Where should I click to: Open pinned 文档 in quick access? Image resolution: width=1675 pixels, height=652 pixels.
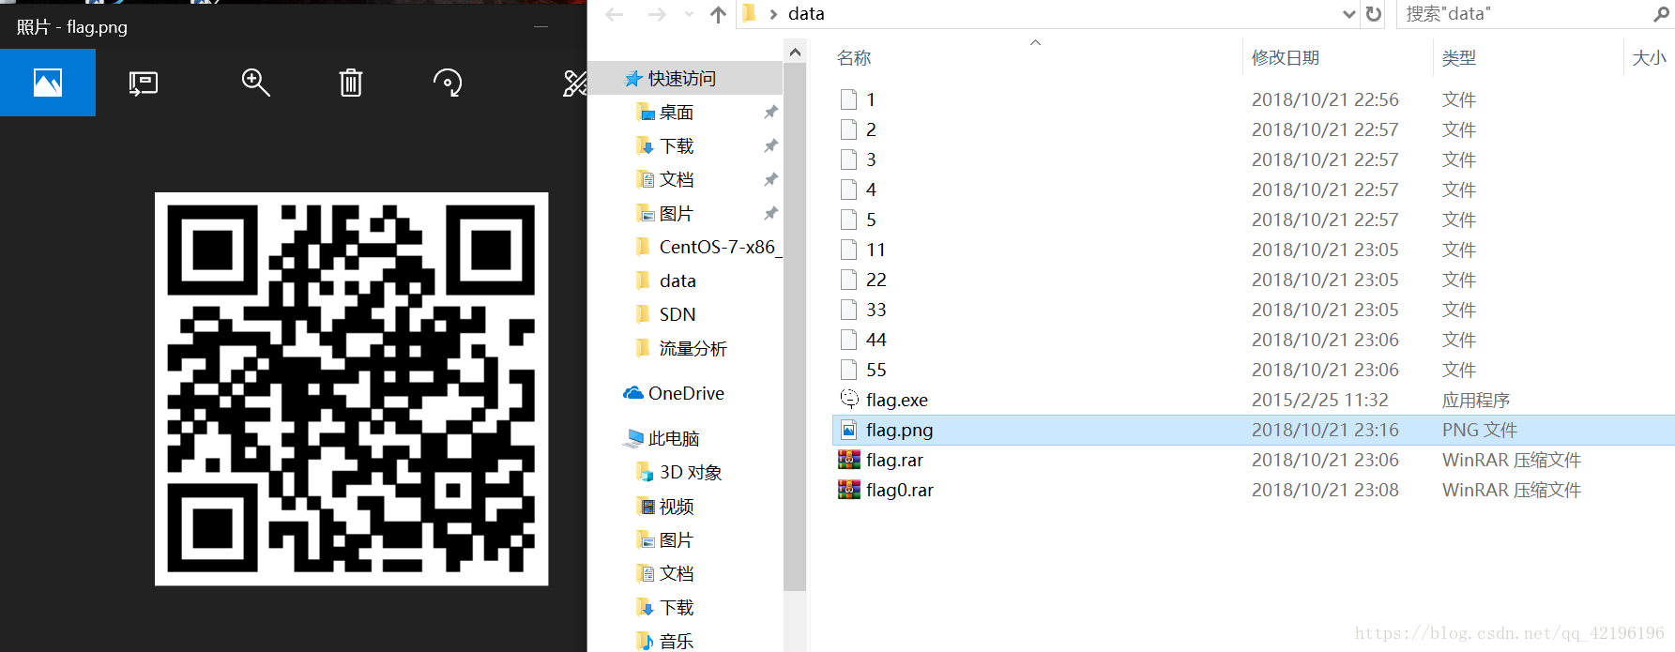[x=677, y=180]
